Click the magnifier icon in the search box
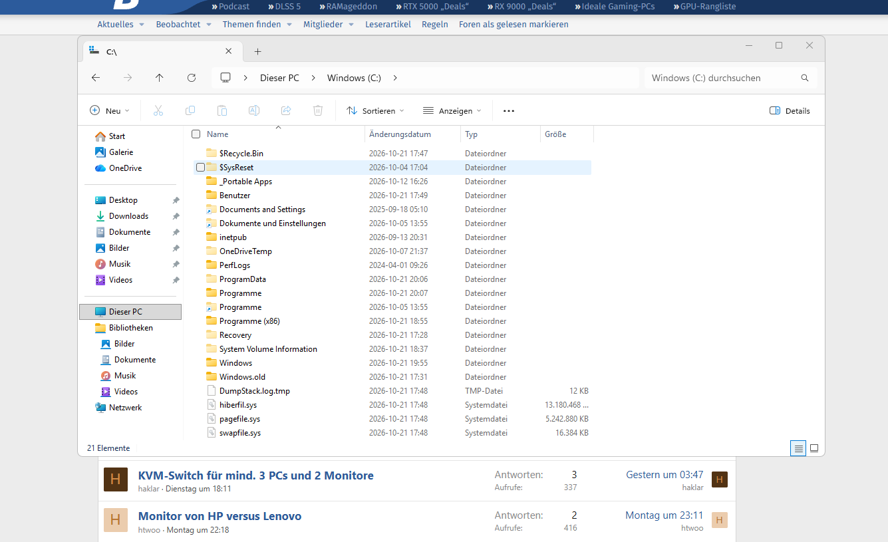 (x=805, y=78)
